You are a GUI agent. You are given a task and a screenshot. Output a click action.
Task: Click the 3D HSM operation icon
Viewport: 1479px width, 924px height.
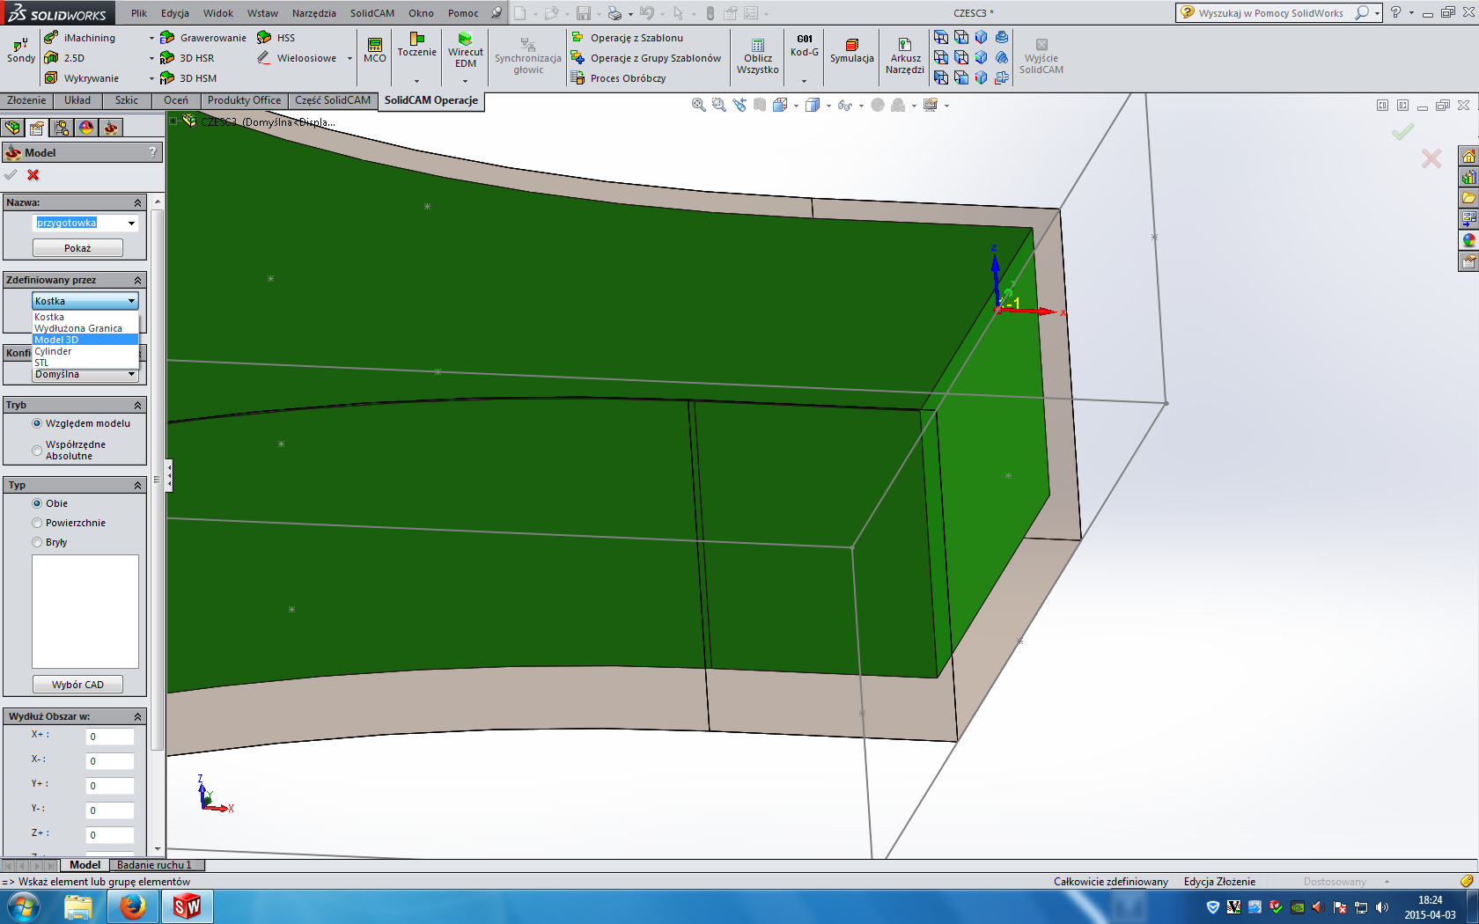click(167, 78)
